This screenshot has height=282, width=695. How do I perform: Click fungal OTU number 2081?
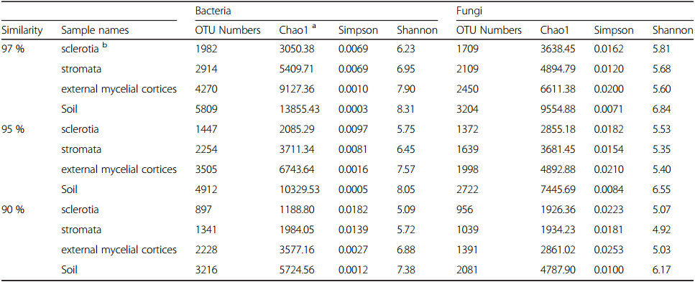[x=467, y=270]
